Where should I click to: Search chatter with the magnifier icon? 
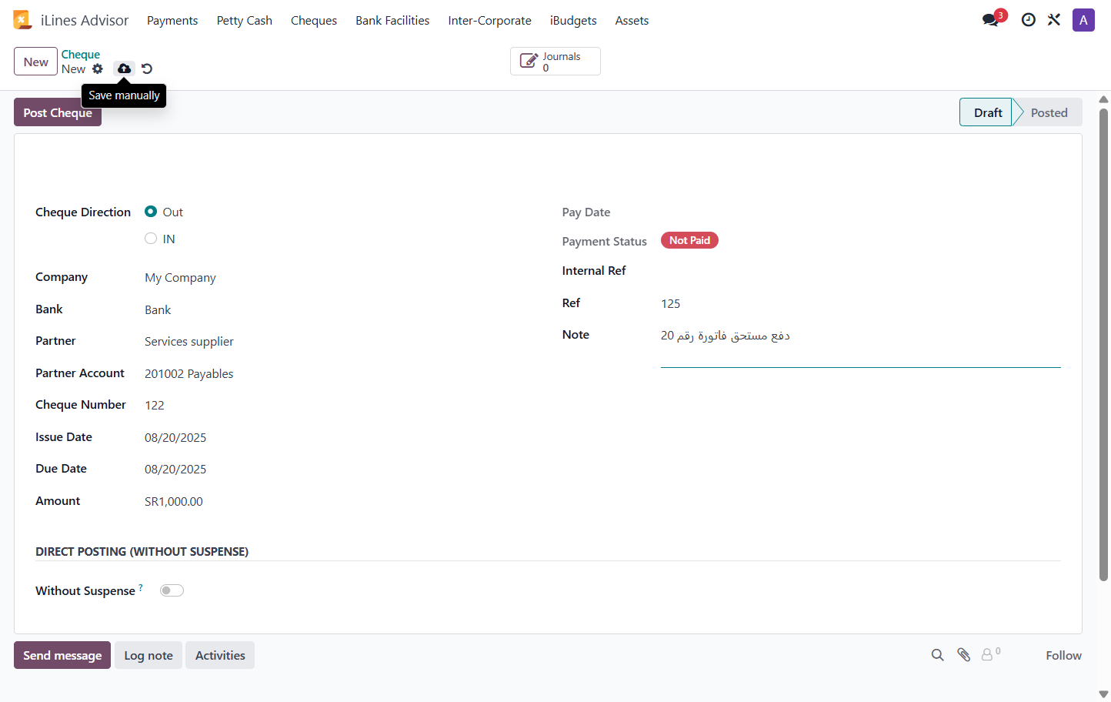coord(937,655)
